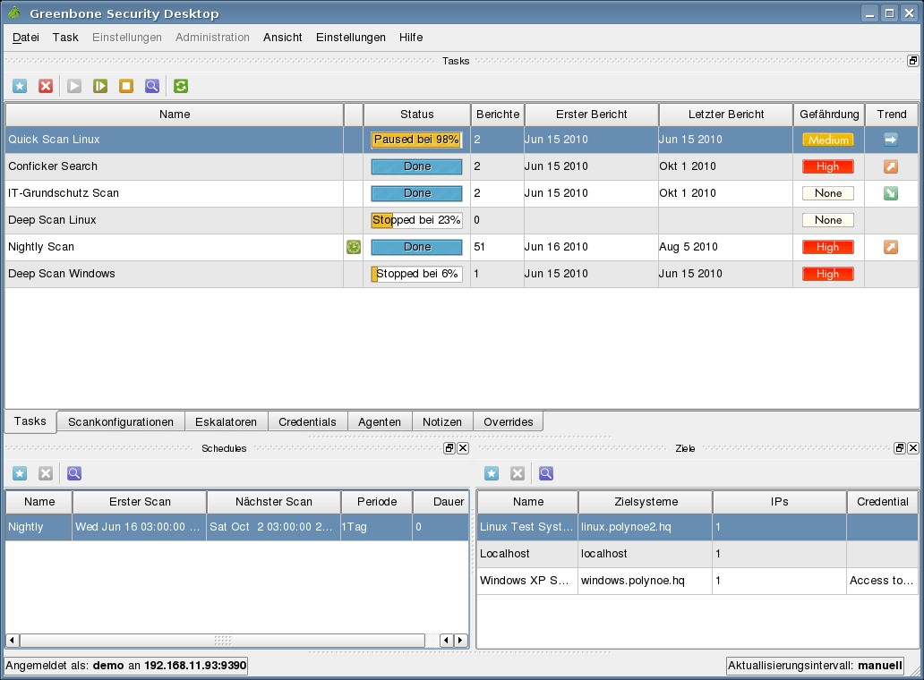
Task: Open task details with Tasks magnifier icon
Action: coord(152,86)
